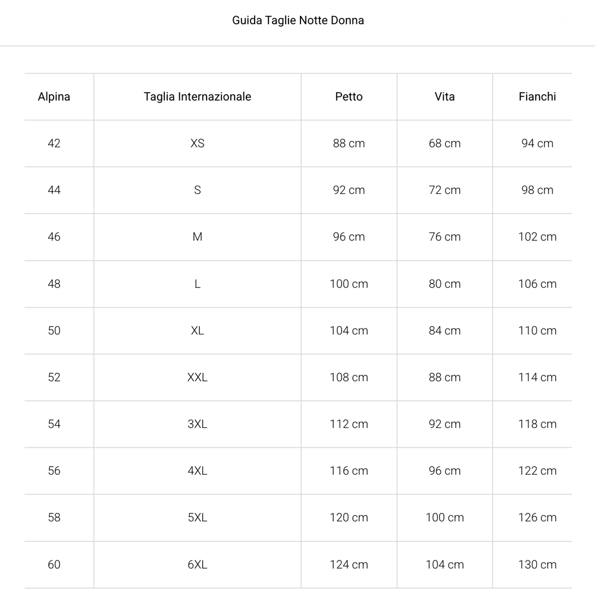
Task: Click the Guida Taglie Notte Donna title
Action: [298, 20]
